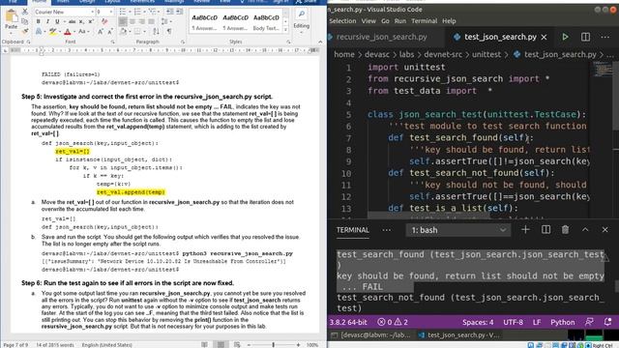619x348 pixels.
Task: Click the Word zoom slider handle
Action: (x=273, y=344)
